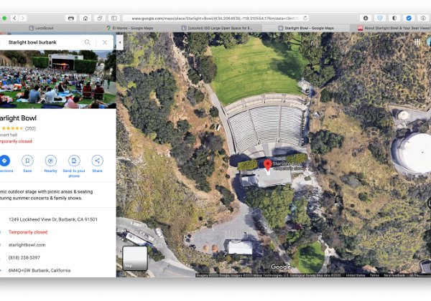Switch to Map view thumbnail
The width and height of the screenshot is (431, 301).
click(x=135, y=258)
